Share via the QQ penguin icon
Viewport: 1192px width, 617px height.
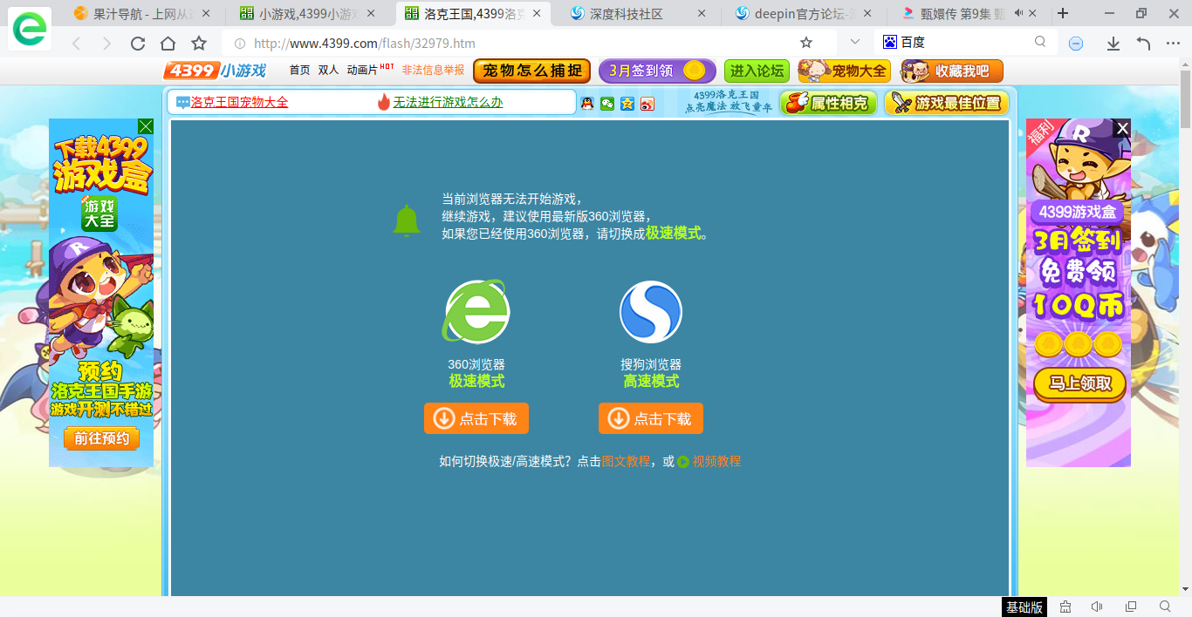[587, 104]
